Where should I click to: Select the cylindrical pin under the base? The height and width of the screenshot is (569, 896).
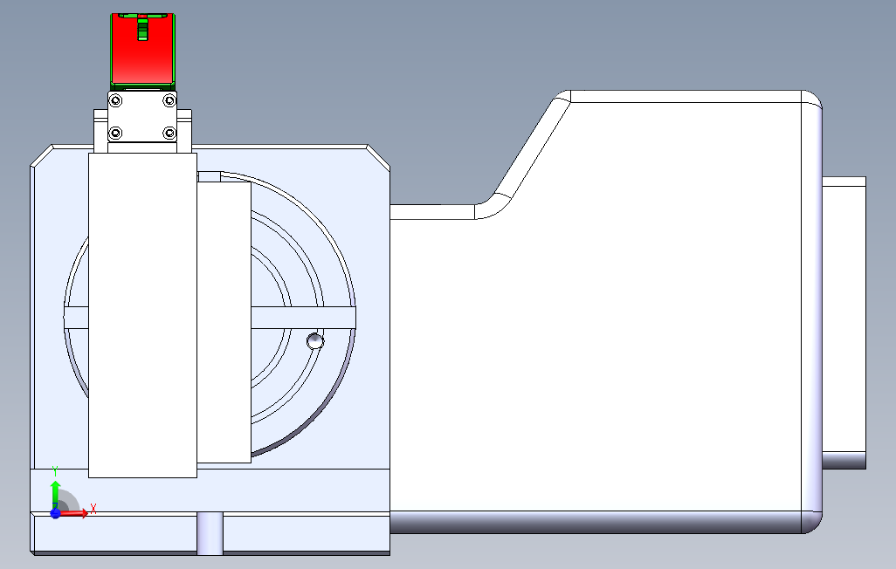pos(210,533)
